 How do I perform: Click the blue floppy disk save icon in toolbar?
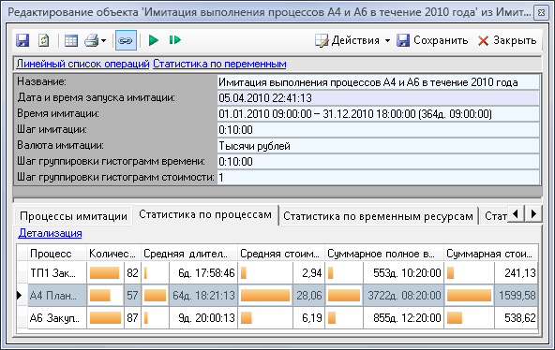pos(22,40)
